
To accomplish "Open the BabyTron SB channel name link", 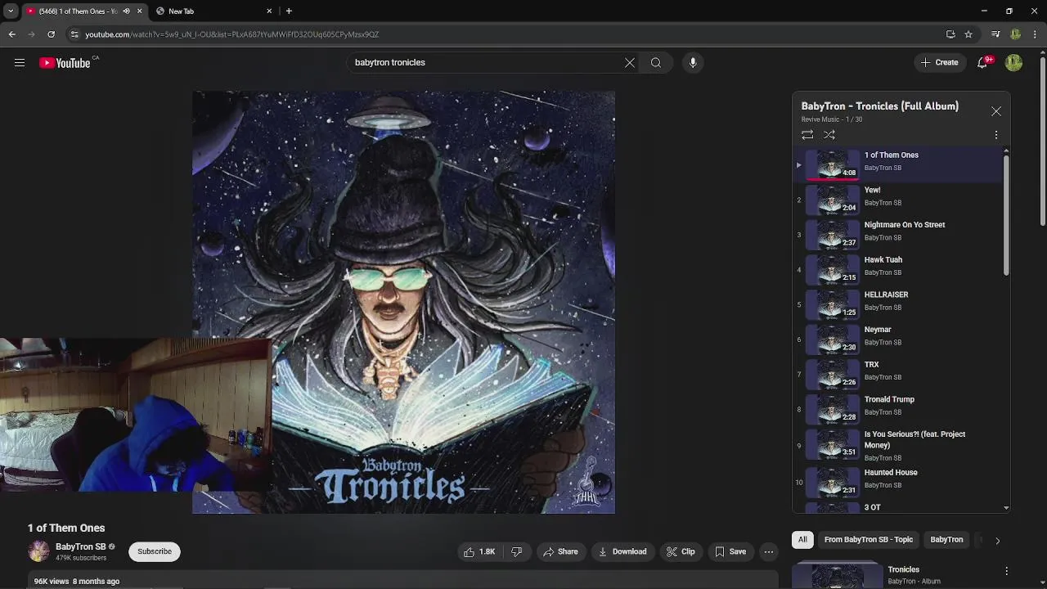I will pos(80,546).
